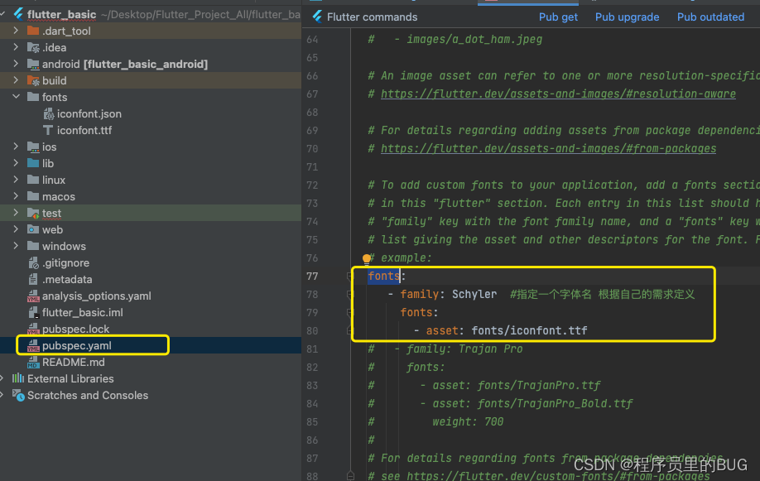Image resolution: width=760 pixels, height=481 pixels.
Task: Expand the web folder
Action: [16, 228]
